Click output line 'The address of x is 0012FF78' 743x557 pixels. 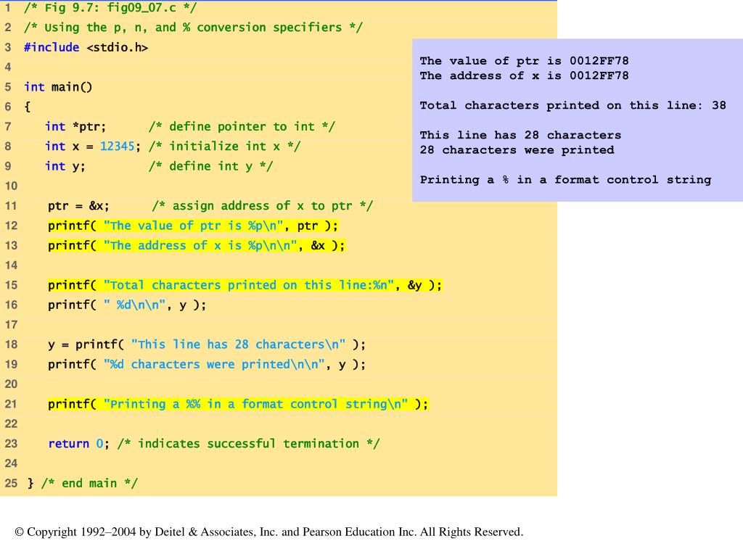(x=524, y=75)
